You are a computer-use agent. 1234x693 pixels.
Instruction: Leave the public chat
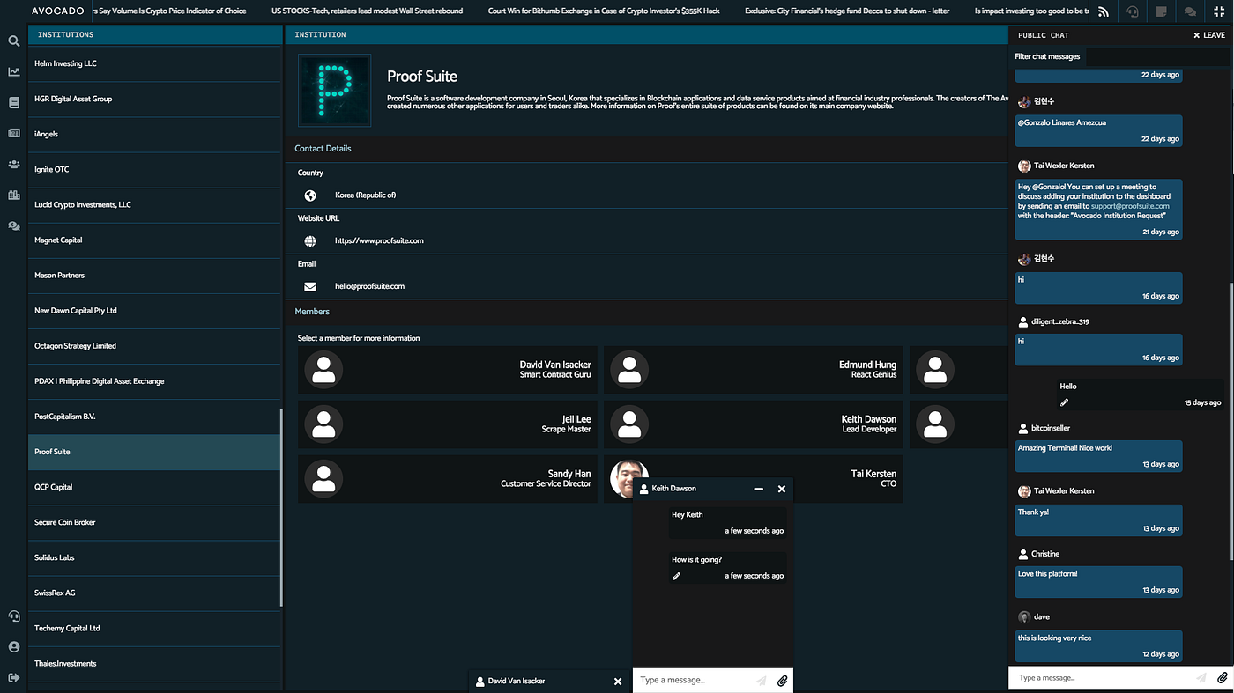tap(1209, 35)
